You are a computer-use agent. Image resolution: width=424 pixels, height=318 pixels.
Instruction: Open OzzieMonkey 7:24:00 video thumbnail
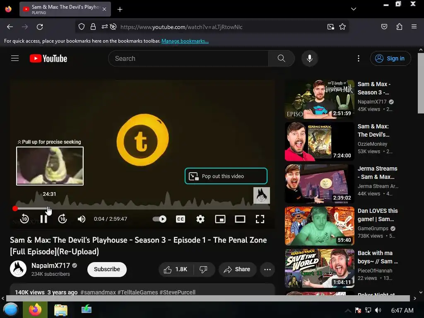coord(319,142)
